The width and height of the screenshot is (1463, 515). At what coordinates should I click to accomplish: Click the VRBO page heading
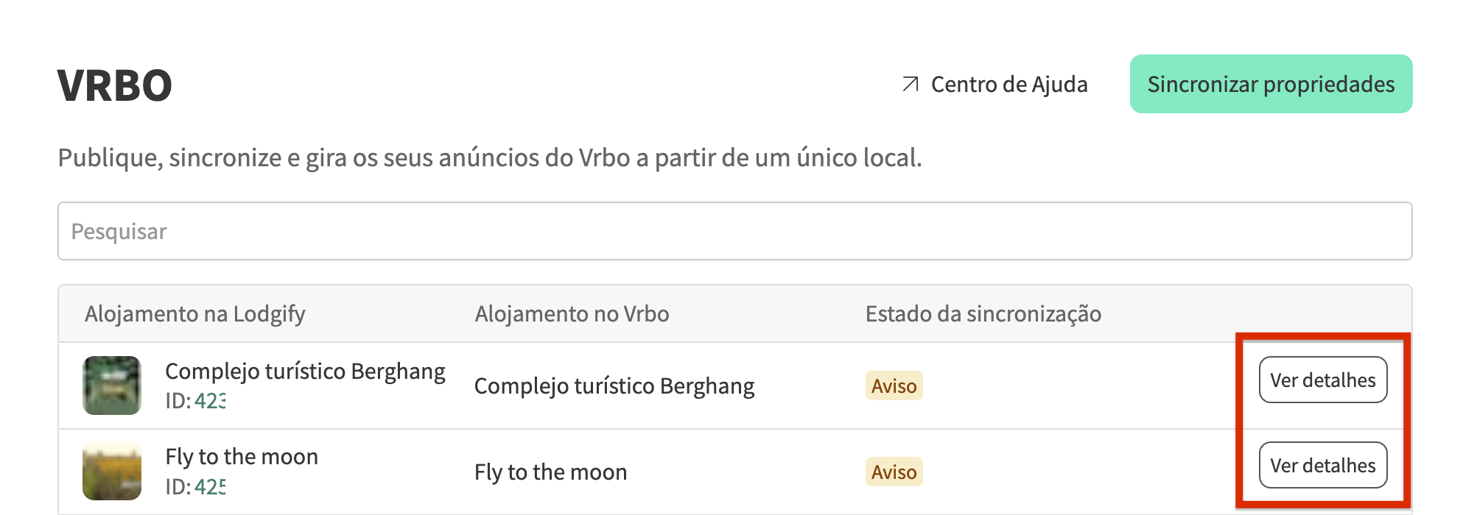[x=115, y=85]
